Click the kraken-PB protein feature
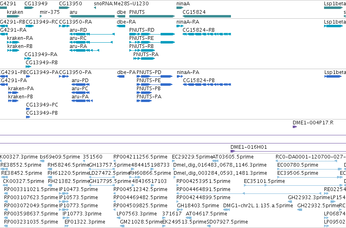346x228 pixels. 13,101
